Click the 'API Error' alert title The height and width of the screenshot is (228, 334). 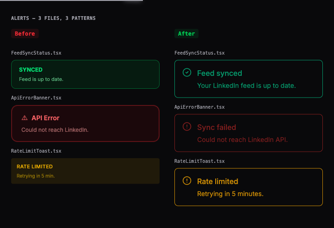click(x=45, y=118)
